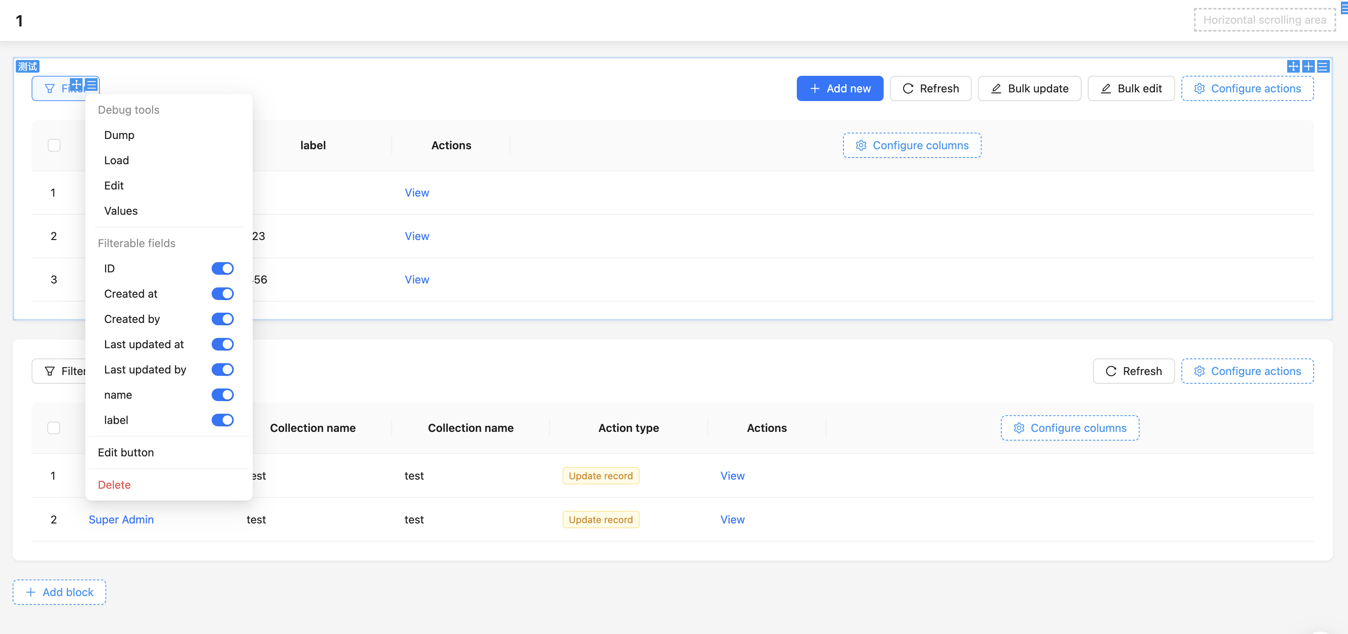Grab the drag handle on the top Filter button
This screenshot has height=634, width=1348.
click(76, 84)
